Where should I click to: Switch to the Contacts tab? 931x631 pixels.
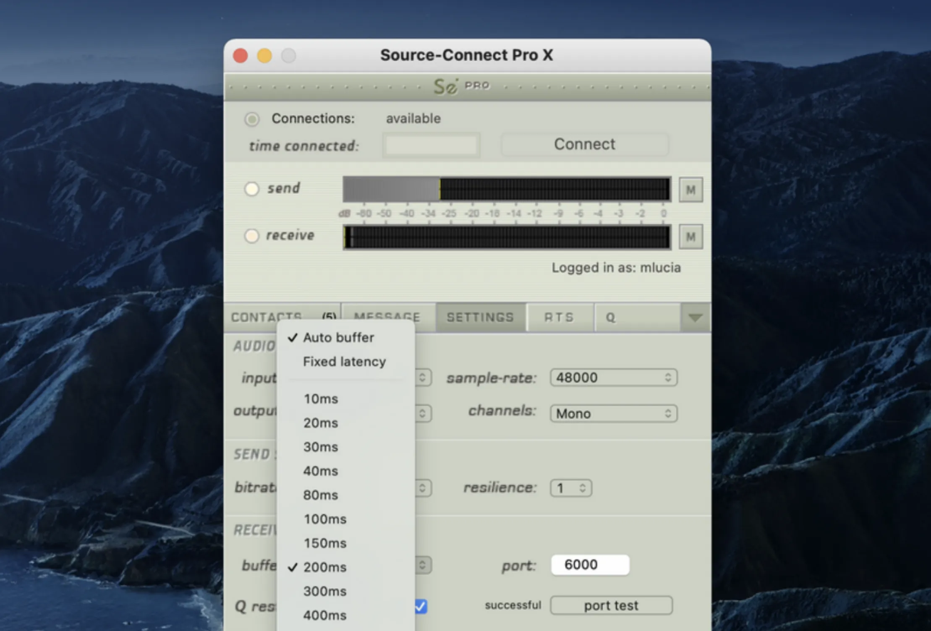pyautogui.click(x=282, y=317)
